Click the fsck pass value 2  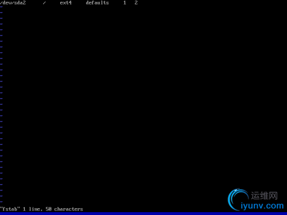[136, 3]
